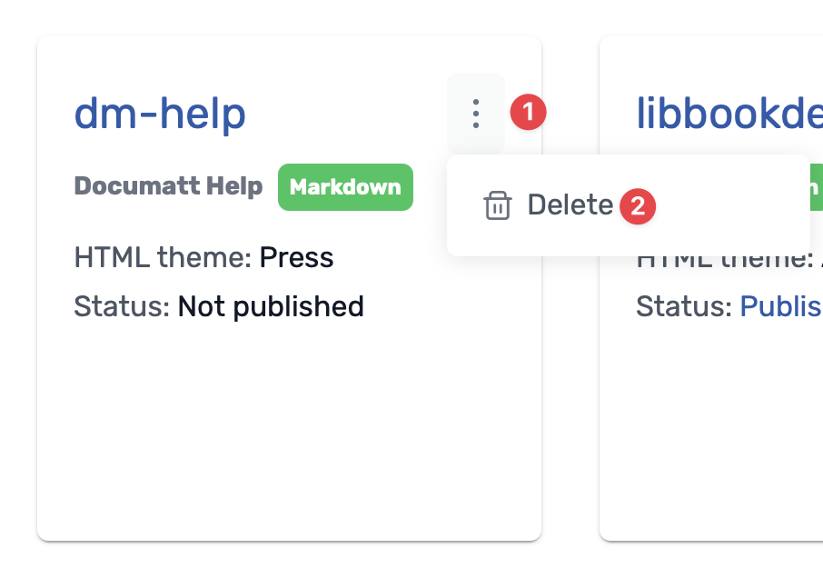Click the green Markdown badge
Screen dimensions: 823x578
(345, 187)
